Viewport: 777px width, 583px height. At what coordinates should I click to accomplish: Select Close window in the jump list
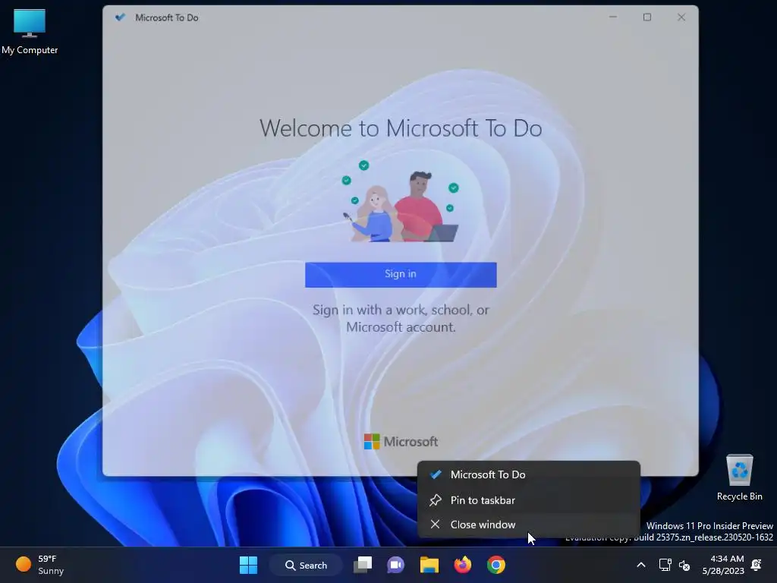pyautogui.click(x=529, y=525)
